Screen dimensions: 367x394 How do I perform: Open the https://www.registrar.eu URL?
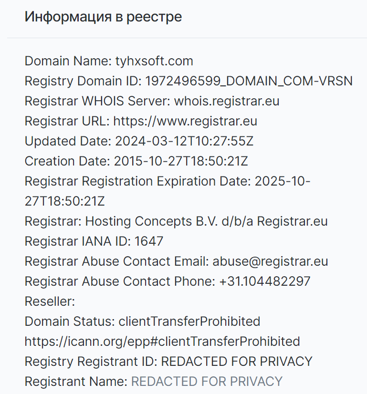point(185,121)
